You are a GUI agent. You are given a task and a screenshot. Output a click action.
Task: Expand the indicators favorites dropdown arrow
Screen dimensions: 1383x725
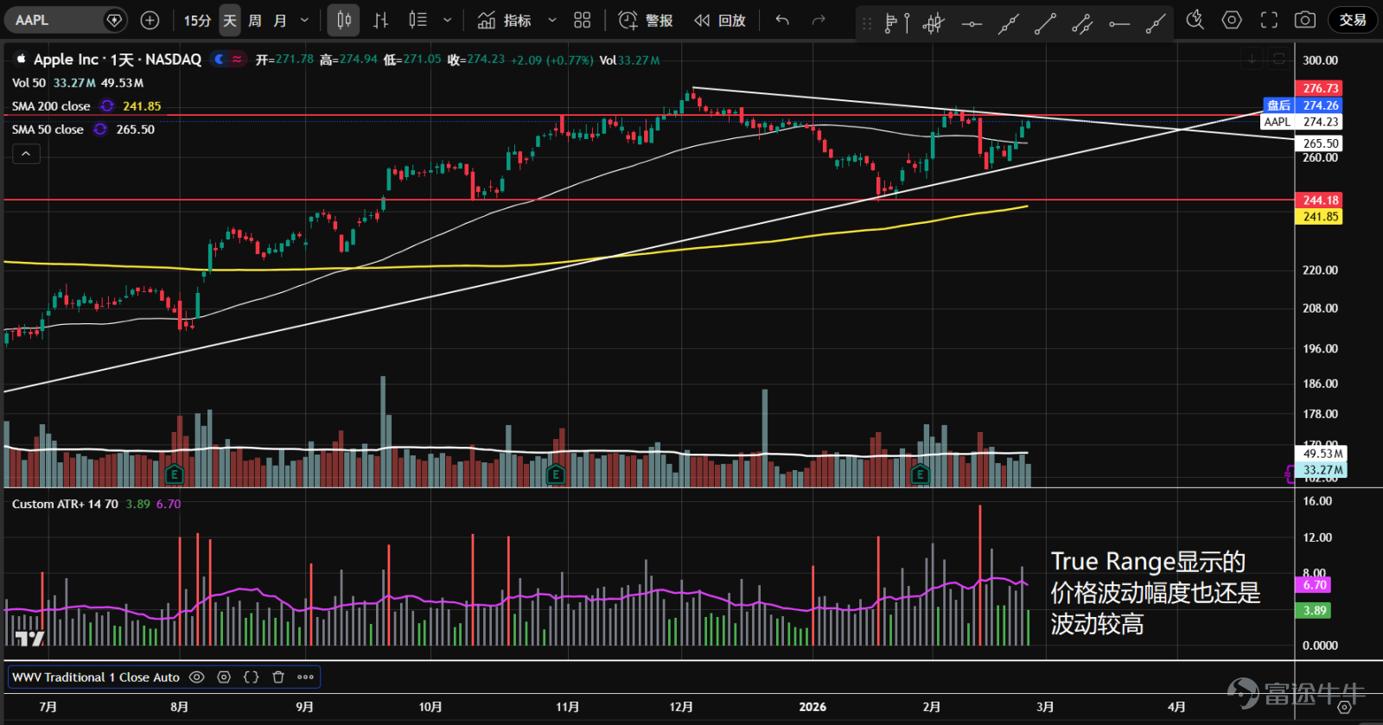coord(552,20)
